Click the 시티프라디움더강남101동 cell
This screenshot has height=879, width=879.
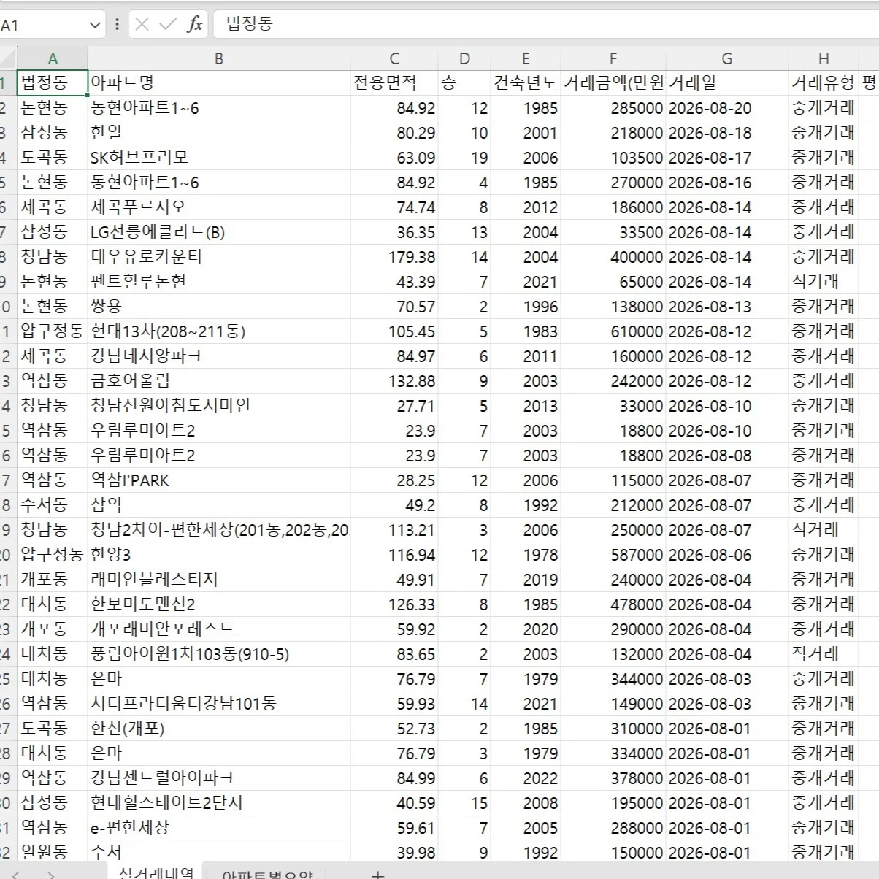pyautogui.click(x=219, y=704)
